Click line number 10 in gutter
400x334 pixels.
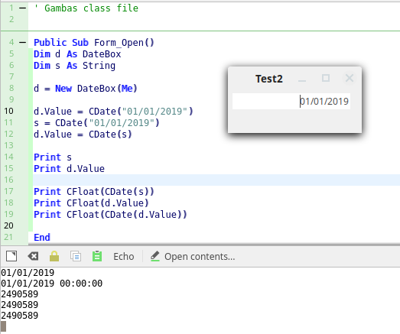pyautogui.click(x=8, y=111)
